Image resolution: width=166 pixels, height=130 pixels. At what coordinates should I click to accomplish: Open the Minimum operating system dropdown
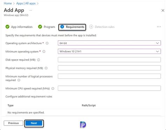(x=109, y=52)
